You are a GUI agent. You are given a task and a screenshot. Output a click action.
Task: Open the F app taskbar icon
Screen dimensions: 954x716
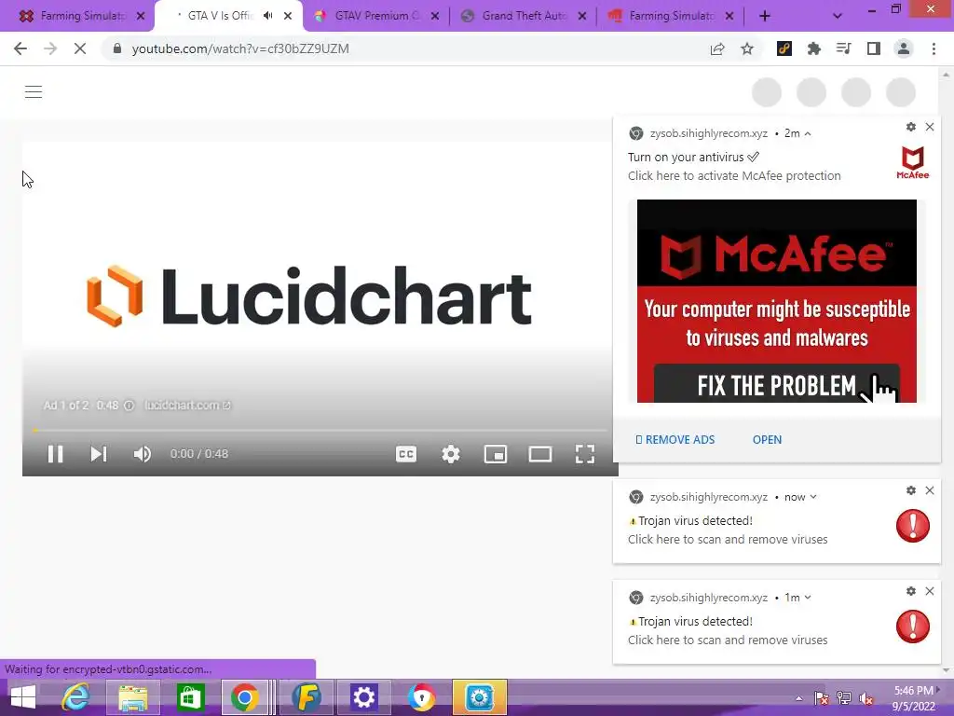(306, 697)
